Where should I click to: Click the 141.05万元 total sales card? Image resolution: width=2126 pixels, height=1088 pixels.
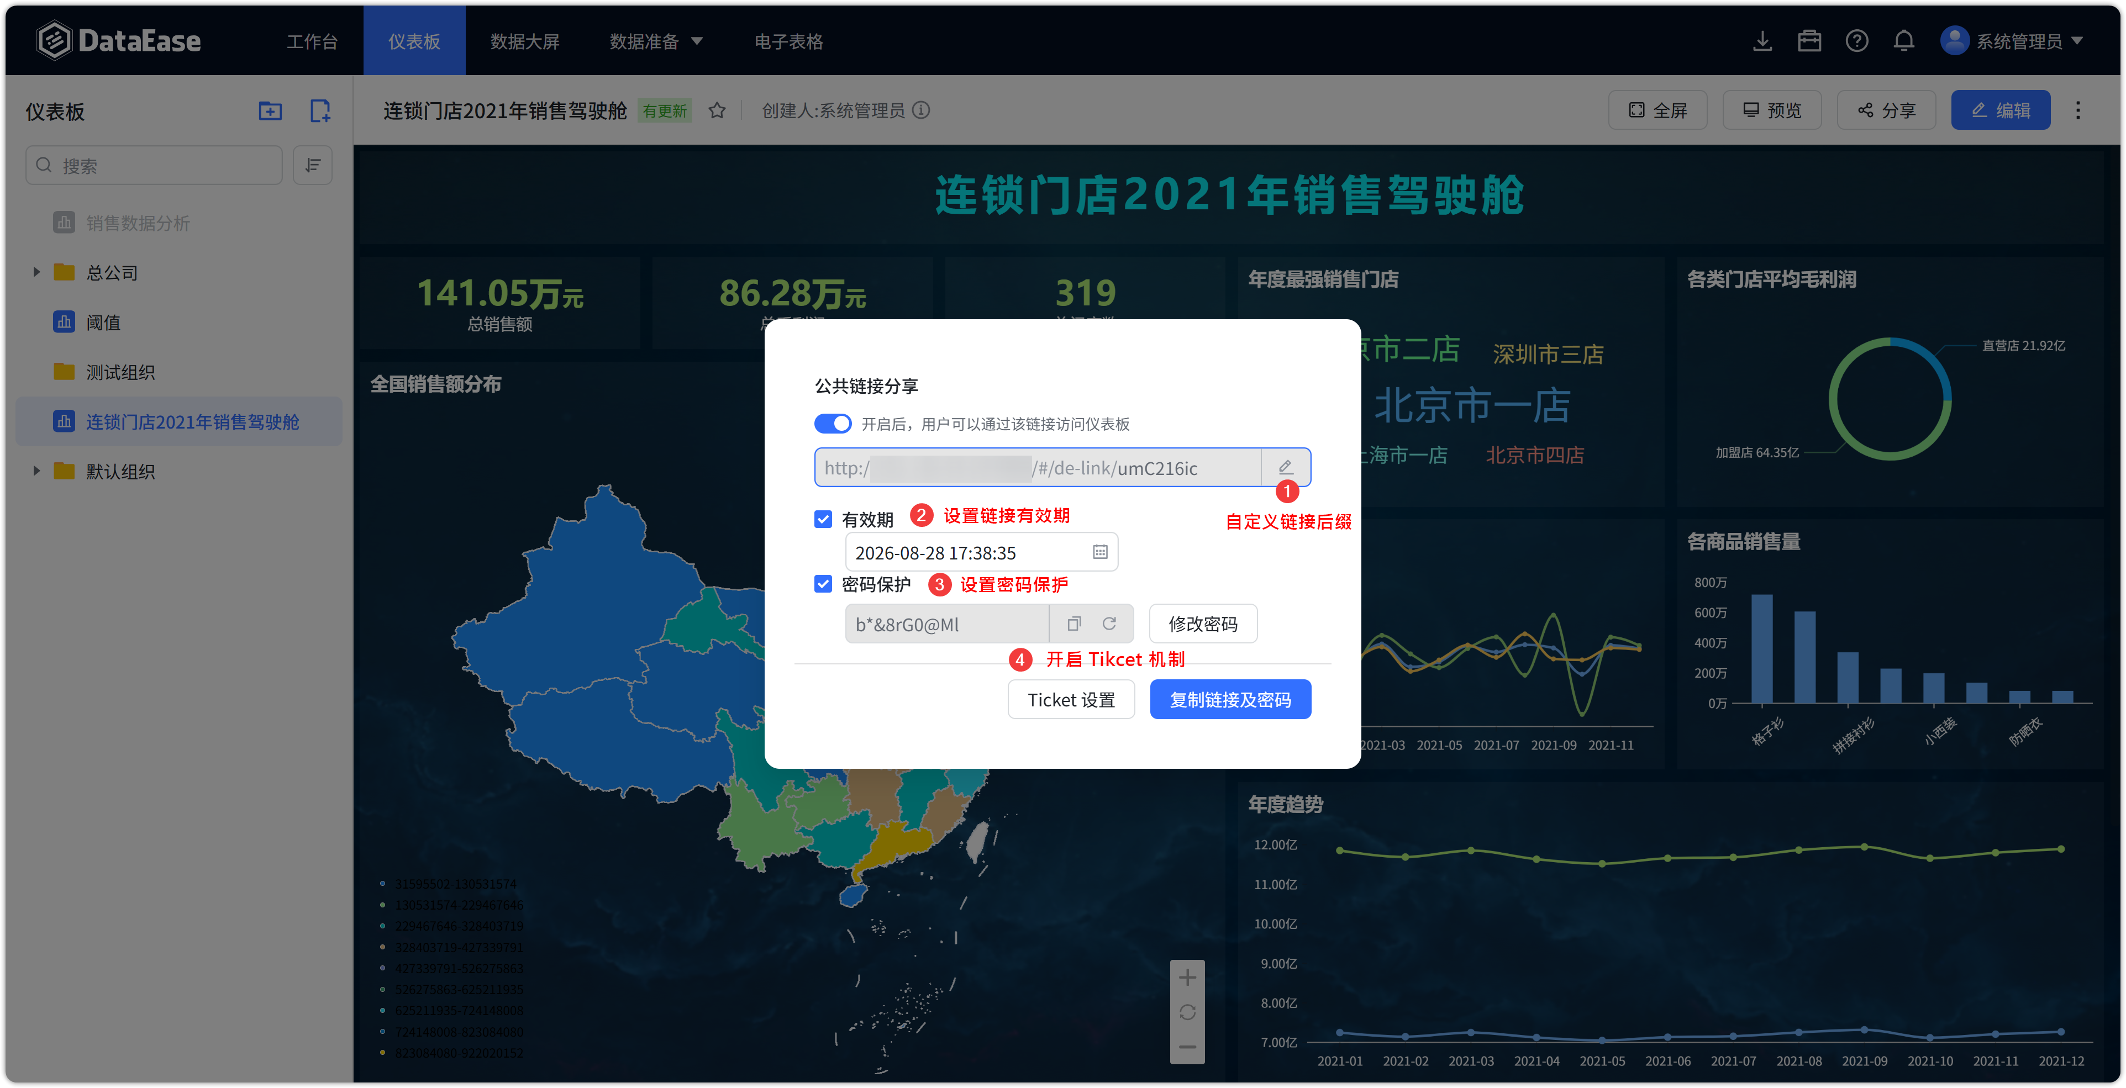pyautogui.click(x=500, y=303)
